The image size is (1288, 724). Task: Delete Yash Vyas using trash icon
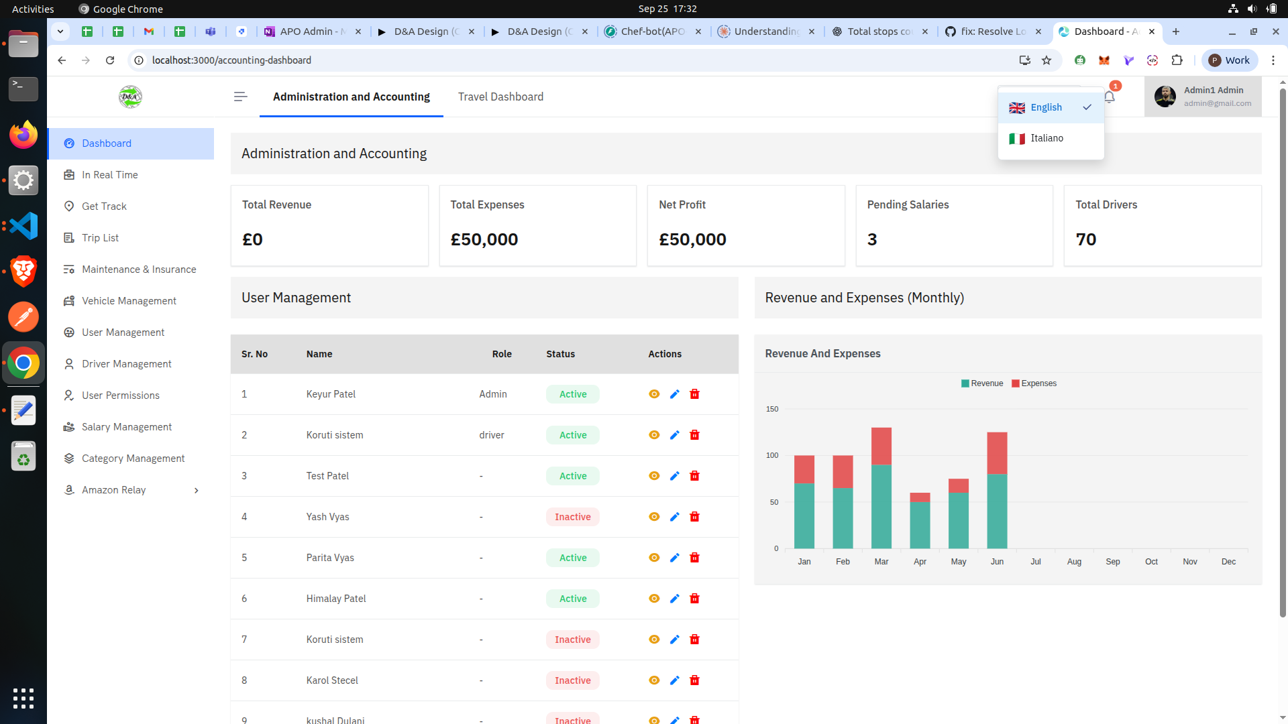pyautogui.click(x=694, y=517)
